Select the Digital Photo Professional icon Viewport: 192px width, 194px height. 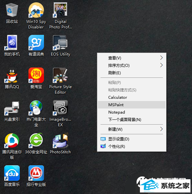tap(60, 10)
